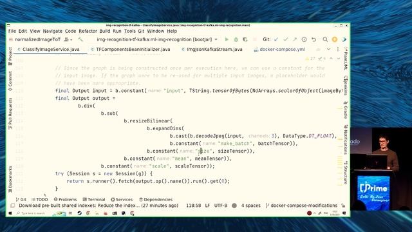412x232 pixels.
Task: Open the File menu
Action: click(x=12, y=31)
